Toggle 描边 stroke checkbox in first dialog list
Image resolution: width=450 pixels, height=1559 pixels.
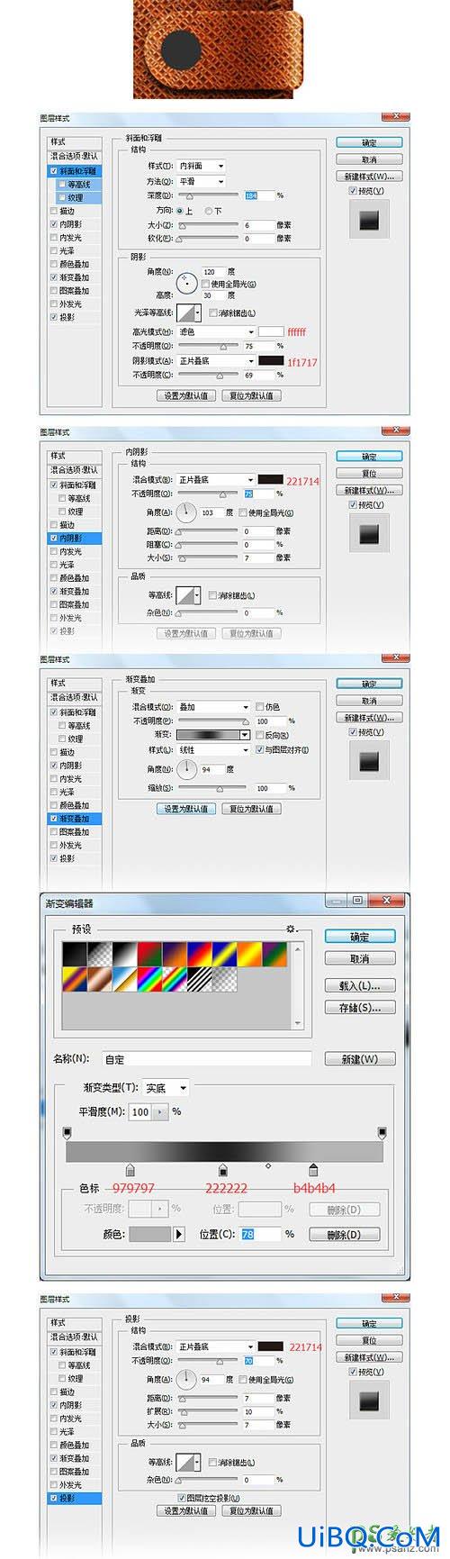[x=55, y=211]
